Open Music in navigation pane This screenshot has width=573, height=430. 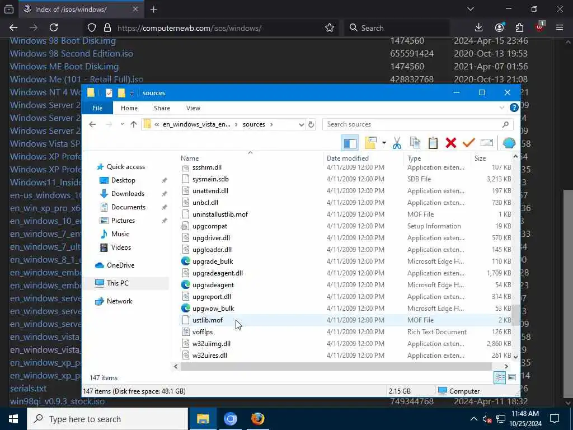point(120,234)
